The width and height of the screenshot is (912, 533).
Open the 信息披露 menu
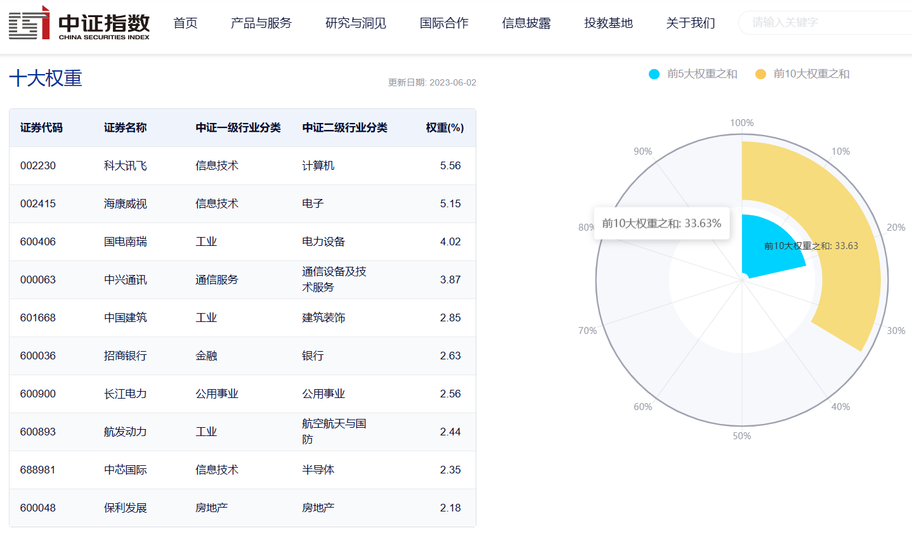[x=526, y=23]
